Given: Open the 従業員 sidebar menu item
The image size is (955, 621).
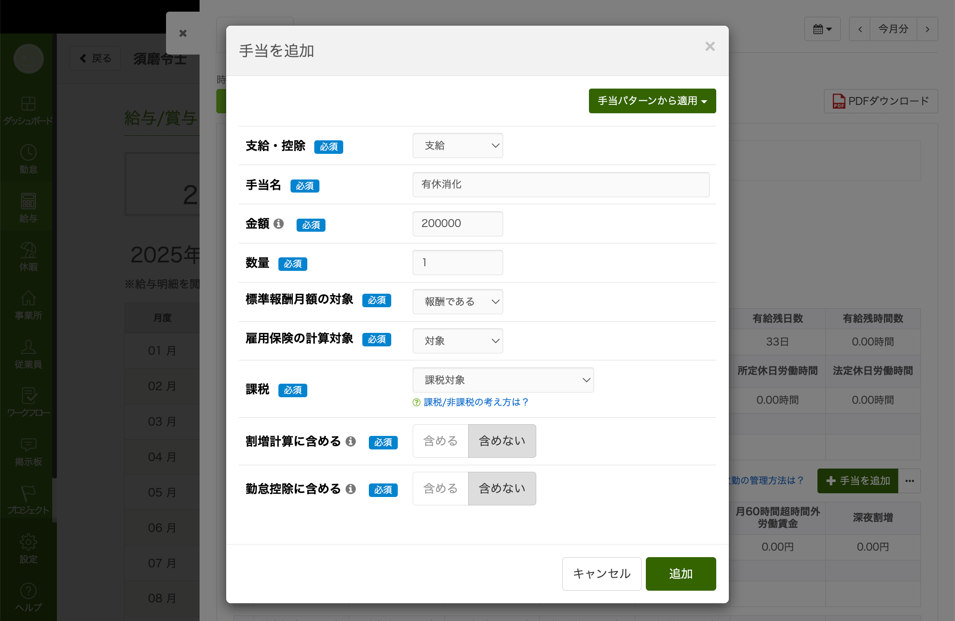Looking at the screenshot, I should 28,353.
